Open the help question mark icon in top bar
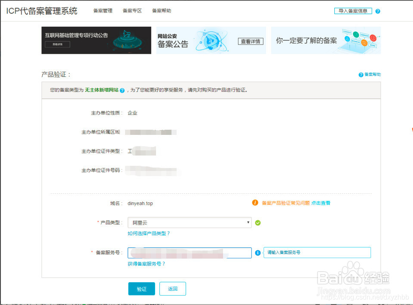The height and width of the screenshot is (305, 413). 378,11
